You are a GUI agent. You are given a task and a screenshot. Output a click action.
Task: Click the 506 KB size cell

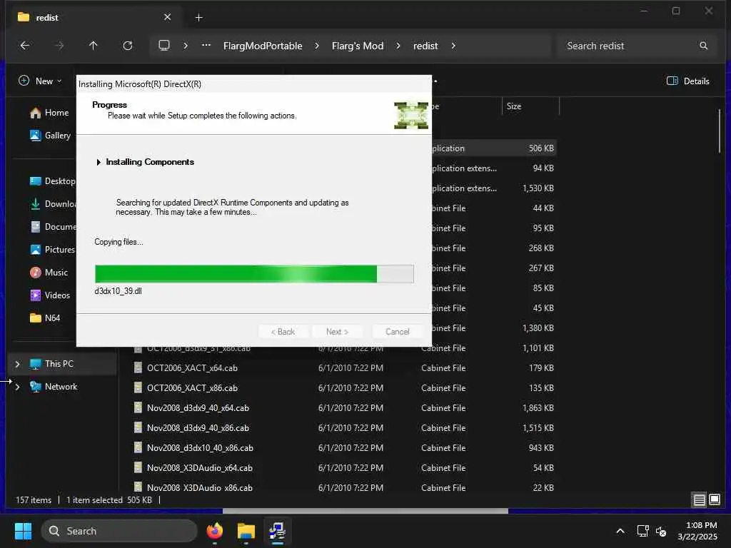[541, 148]
